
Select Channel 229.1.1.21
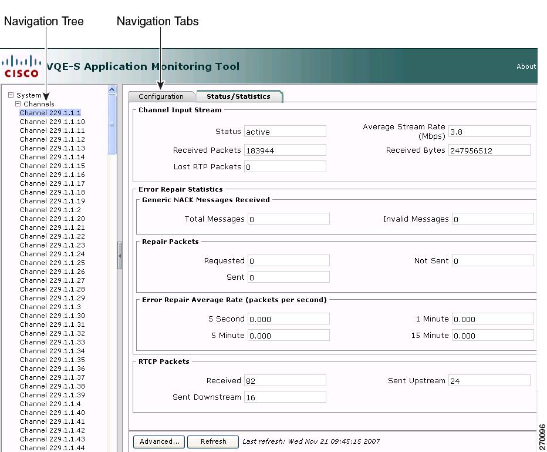point(52,227)
